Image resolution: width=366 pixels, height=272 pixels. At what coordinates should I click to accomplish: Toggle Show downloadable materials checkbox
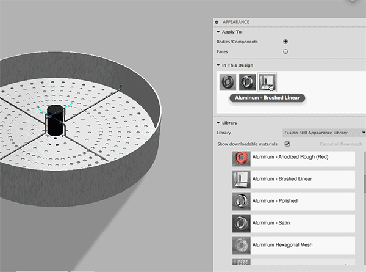click(x=287, y=144)
